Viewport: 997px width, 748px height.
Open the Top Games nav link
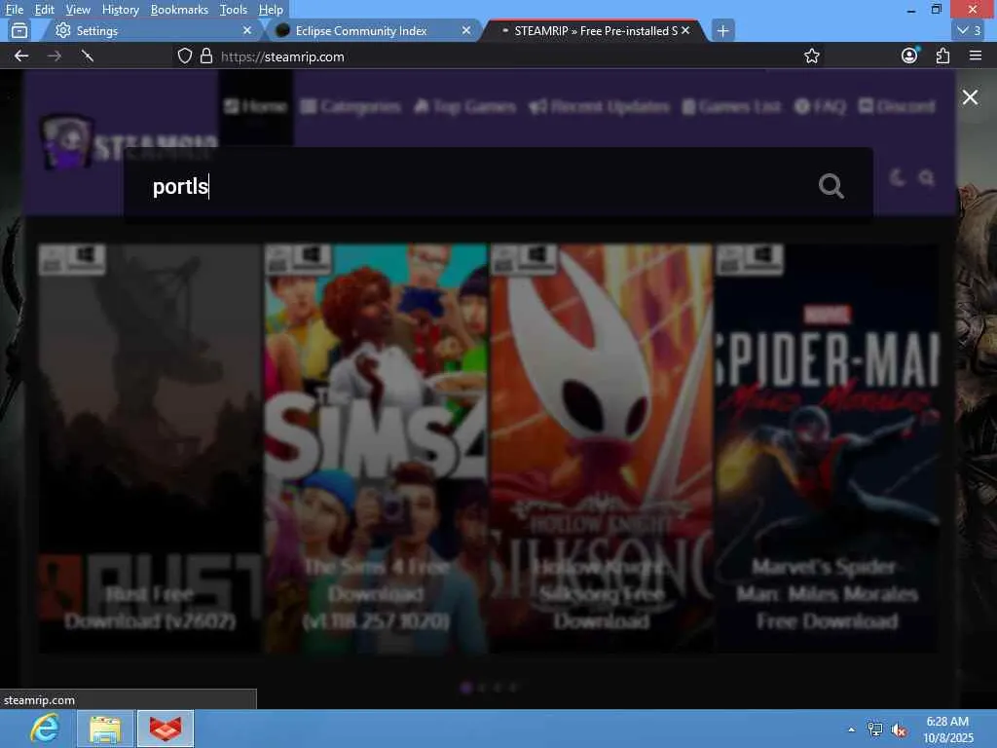pos(464,106)
